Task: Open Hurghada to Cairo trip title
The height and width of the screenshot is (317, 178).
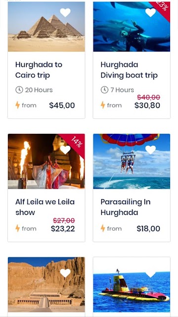Action: (39, 70)
